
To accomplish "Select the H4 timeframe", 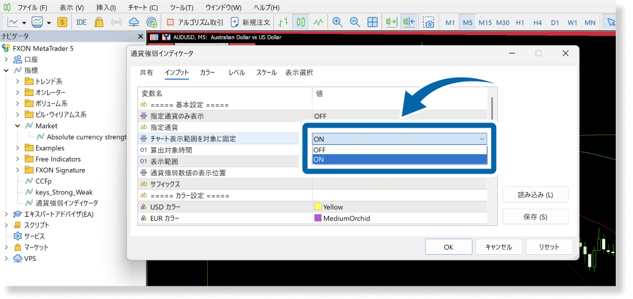I will (537, 22).
